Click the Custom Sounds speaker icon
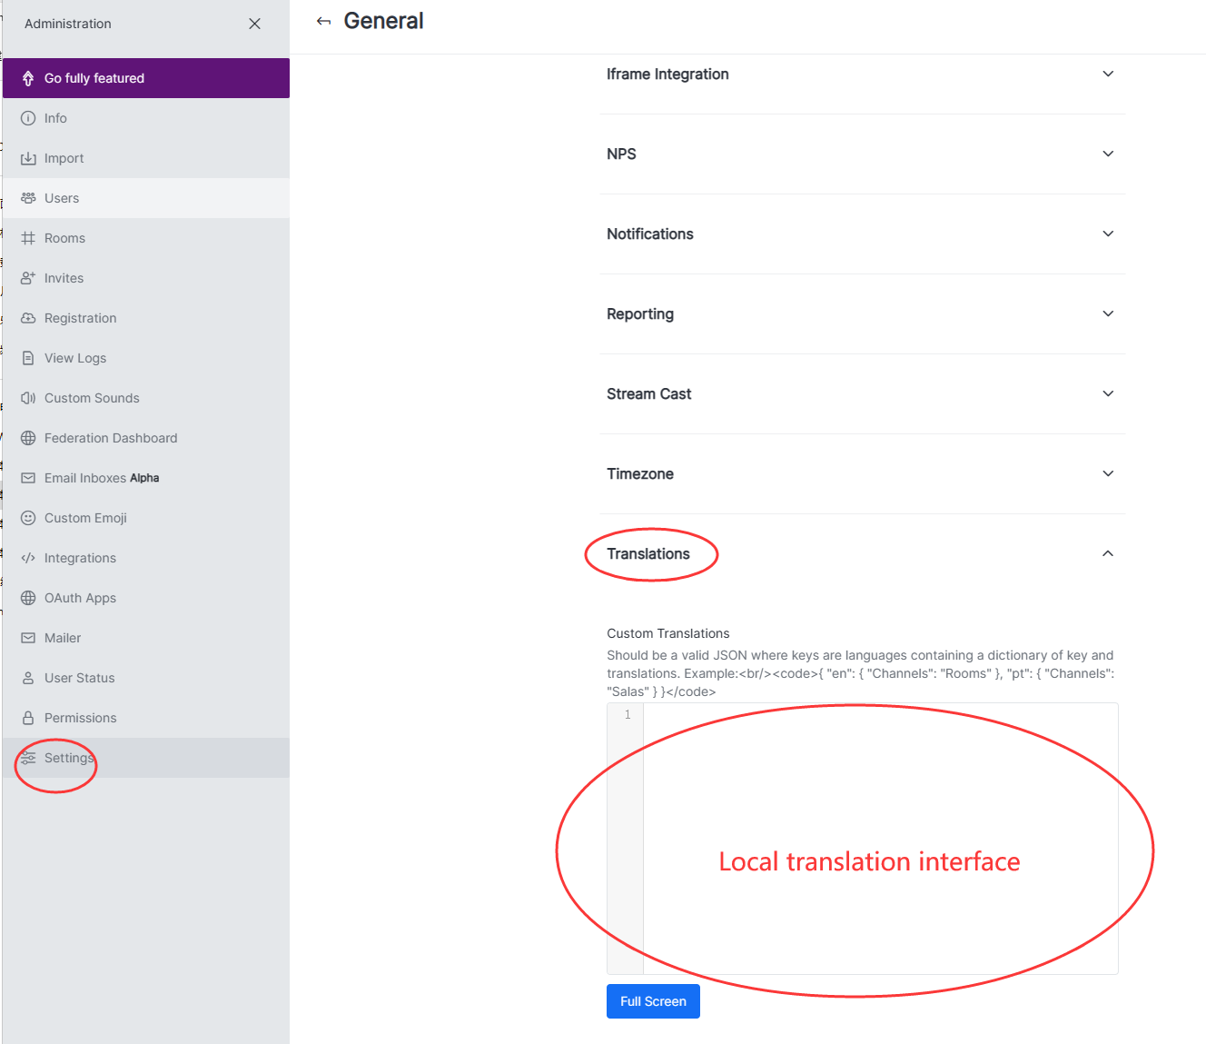Image resolution: width=1206 pixels, height=1044 pixels. click(x=28, y=398)
